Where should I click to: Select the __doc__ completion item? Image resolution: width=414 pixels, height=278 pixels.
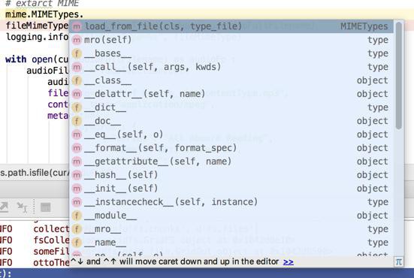coord(231,121)
